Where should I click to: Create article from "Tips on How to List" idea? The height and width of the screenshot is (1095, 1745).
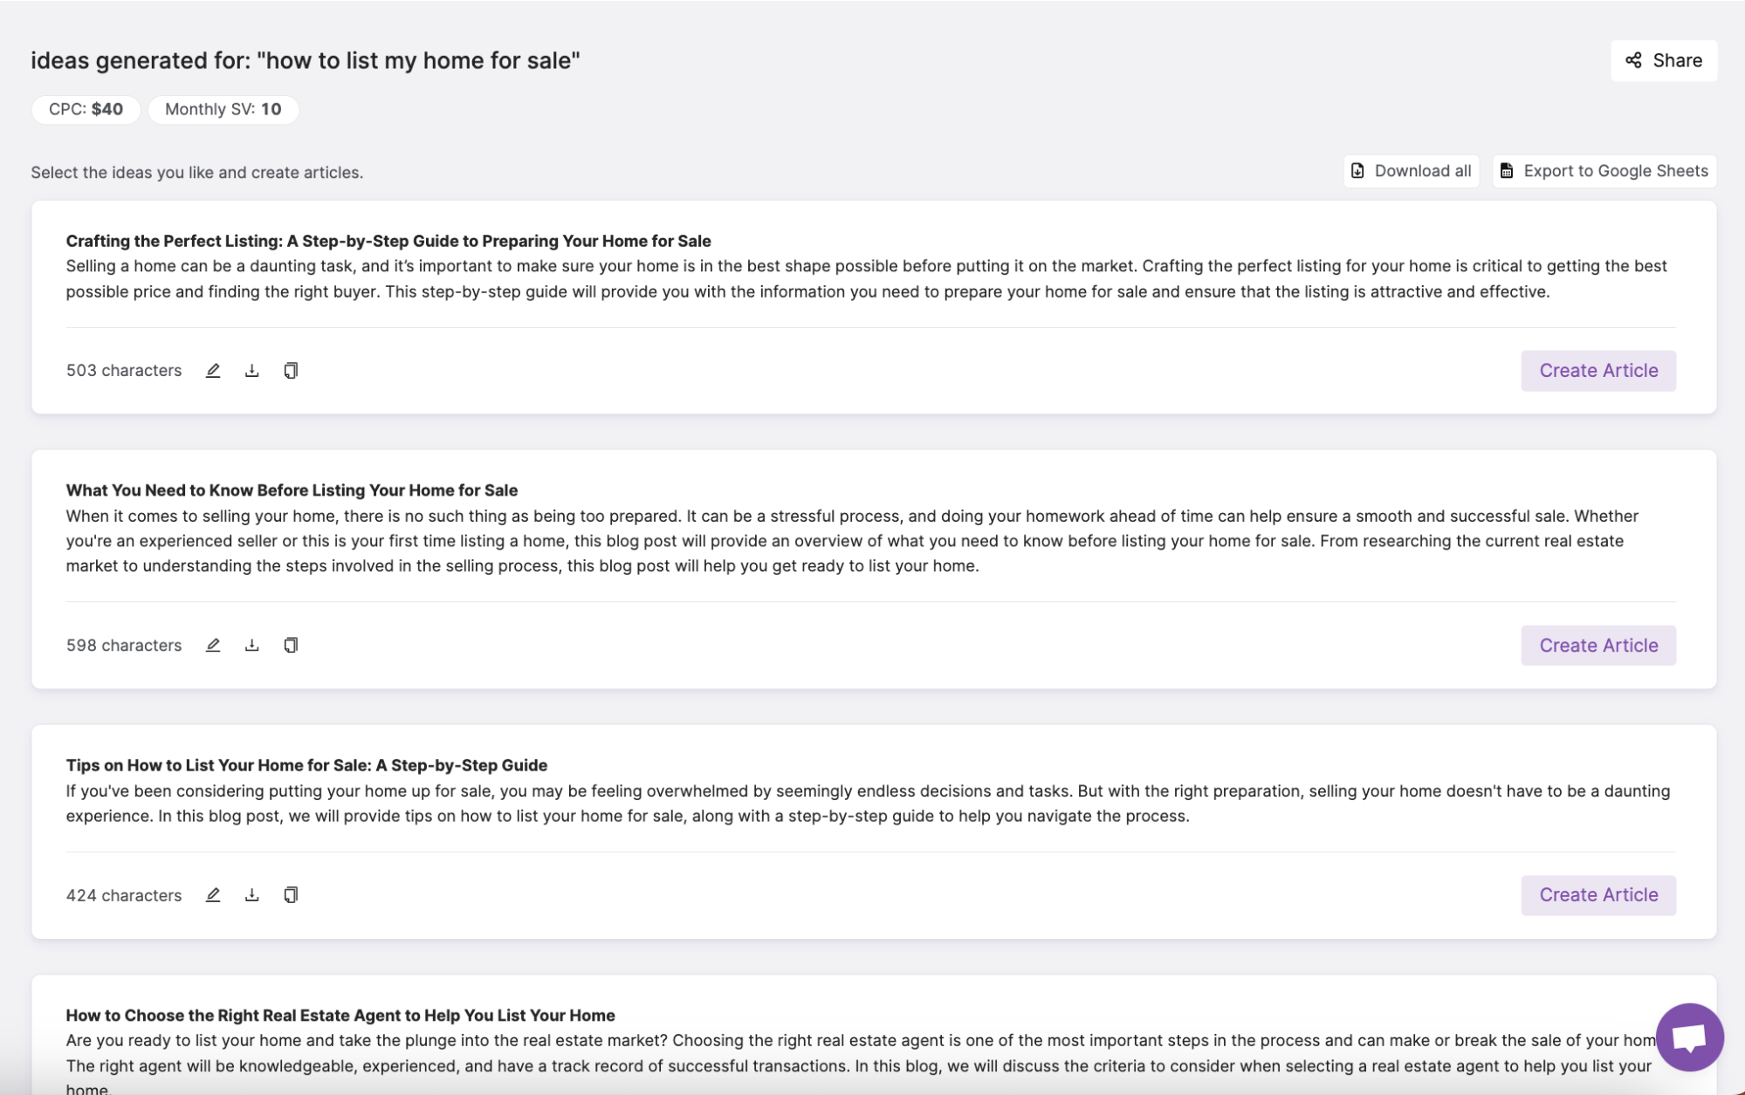point(1597,894)
